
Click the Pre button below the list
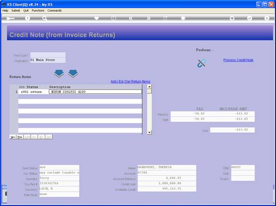click(19, 137)
